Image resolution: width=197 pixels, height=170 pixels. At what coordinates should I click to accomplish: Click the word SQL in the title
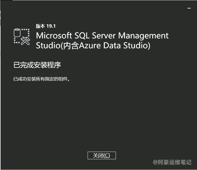[x=82, y=36]
